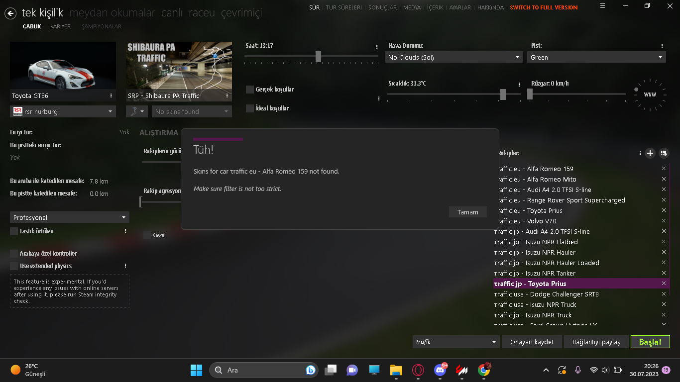Viewport: 680px width, 382px height.
Task: Open the Shibaura PA Traffic track options menu
Action: pyautogui.click(x=227, y=96)
